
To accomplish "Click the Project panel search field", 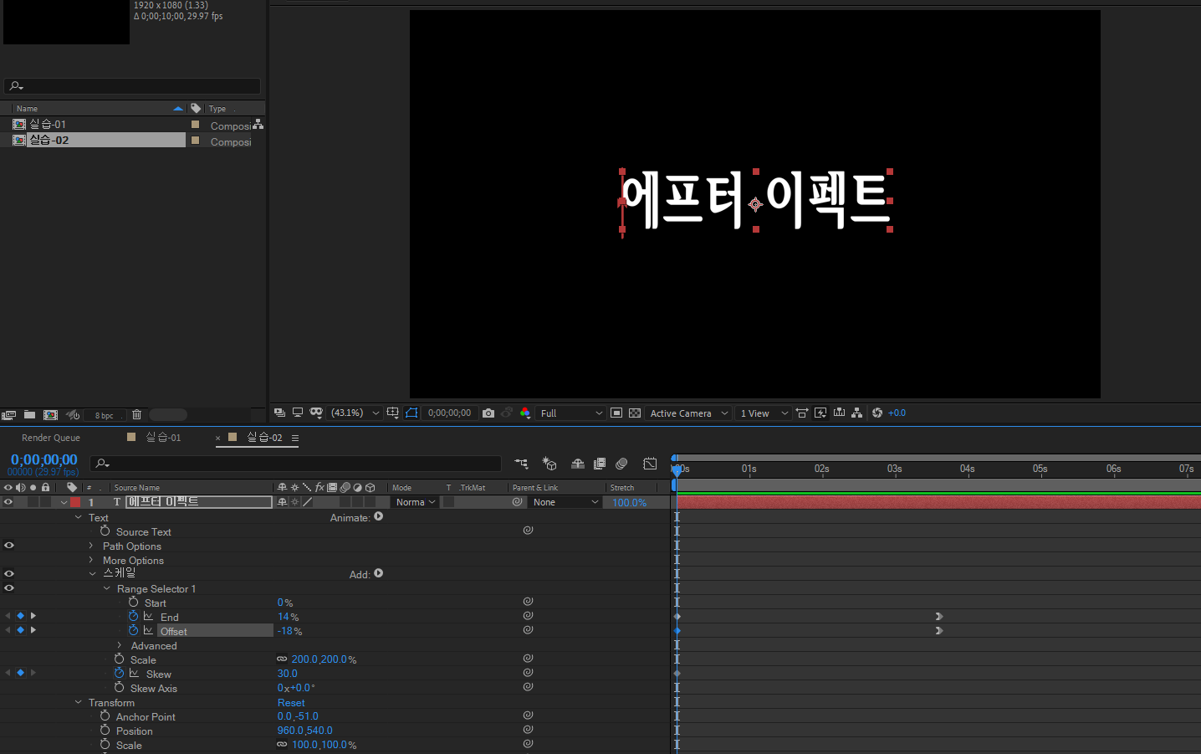I will click(x=132, y=86).
